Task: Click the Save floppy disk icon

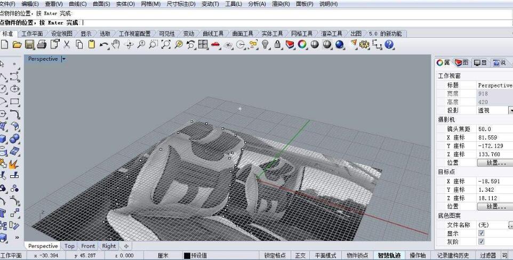Action: [x=29, y=44]
